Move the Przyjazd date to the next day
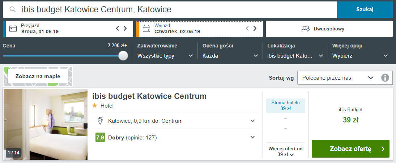 pyautogui.click(x=125, y=28)
